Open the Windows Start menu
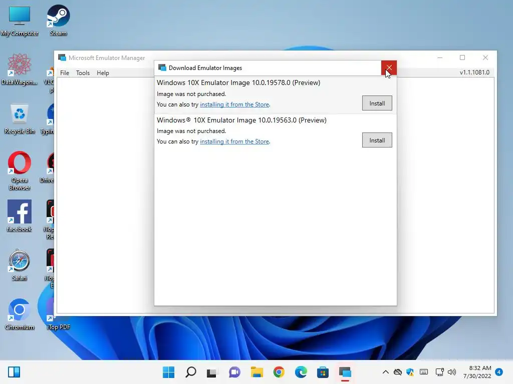513x384 pixels. pos(168,372)
